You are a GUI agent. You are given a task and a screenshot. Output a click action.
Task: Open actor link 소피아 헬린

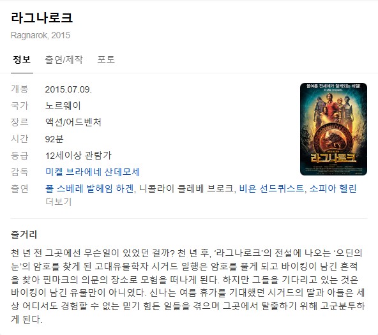click(333, 189)
